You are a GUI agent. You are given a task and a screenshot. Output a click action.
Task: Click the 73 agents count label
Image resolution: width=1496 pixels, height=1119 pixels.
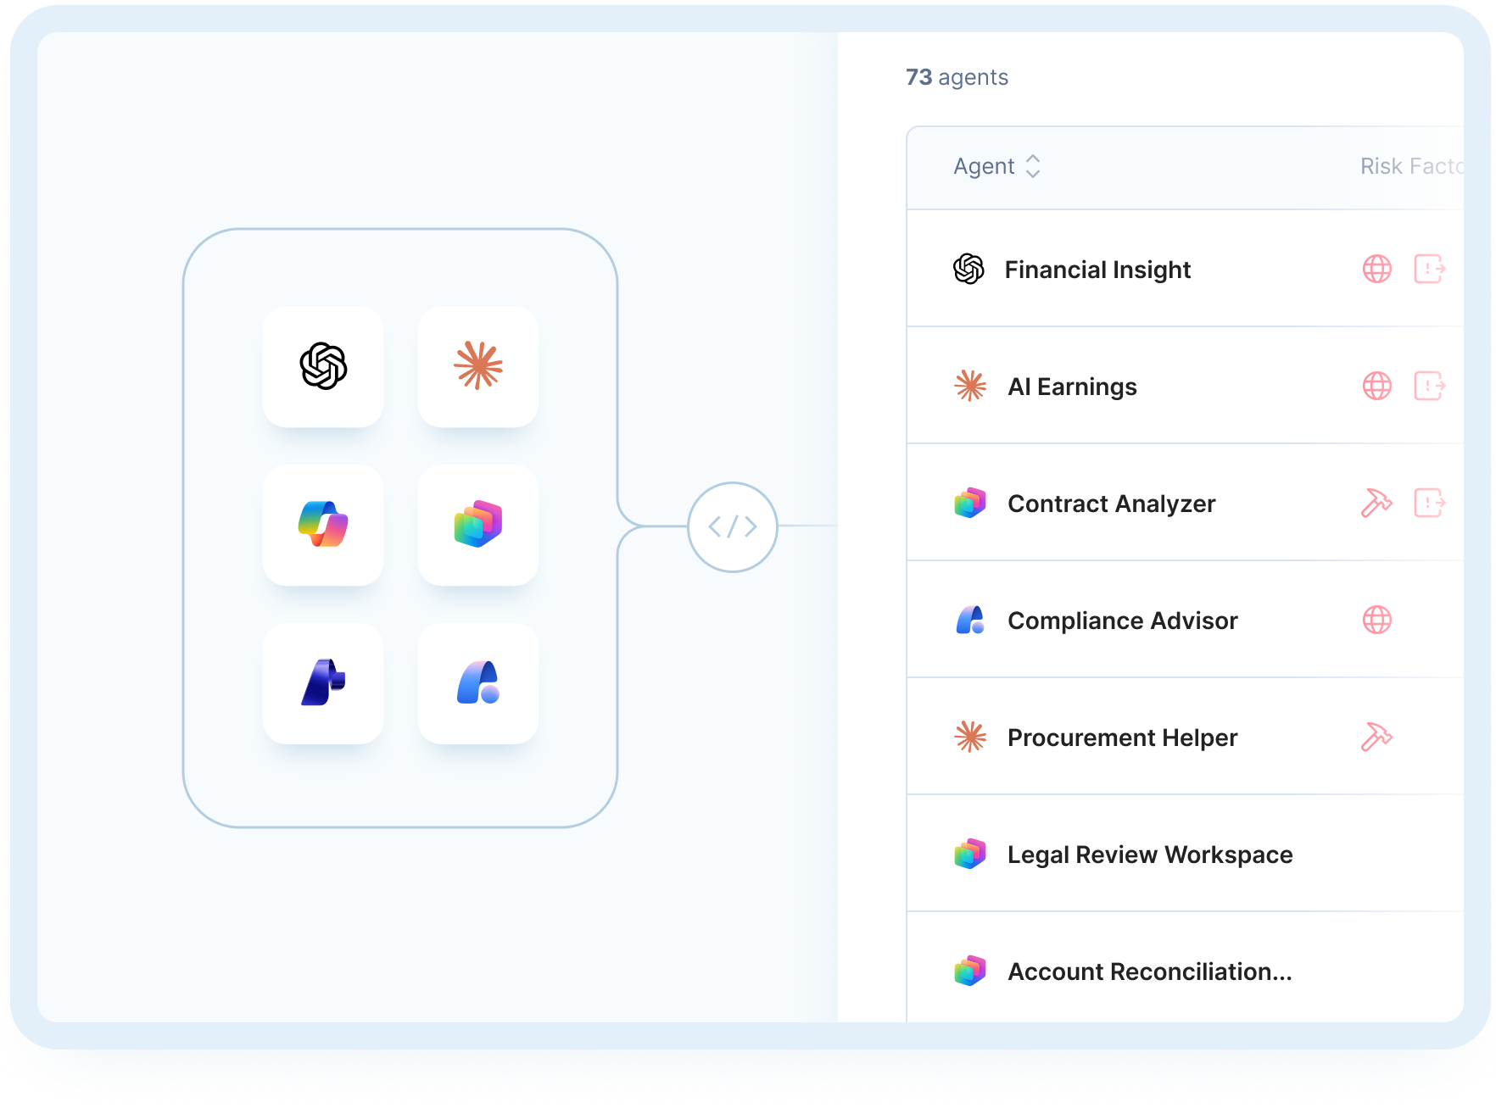tap(957, 77)
